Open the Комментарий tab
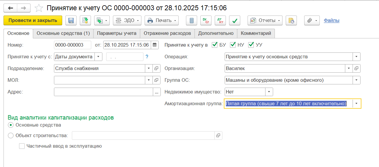Image resolution: width=379 pixels, height=167 pixels. pos(256,33)
